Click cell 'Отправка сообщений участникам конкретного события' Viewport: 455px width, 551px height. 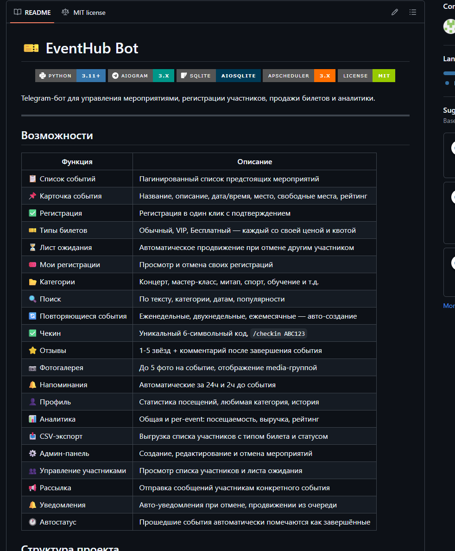point(254,488)
